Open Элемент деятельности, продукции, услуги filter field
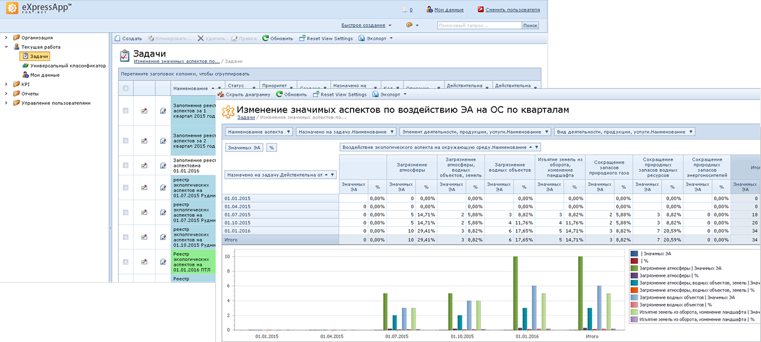 tap(475, 132)
